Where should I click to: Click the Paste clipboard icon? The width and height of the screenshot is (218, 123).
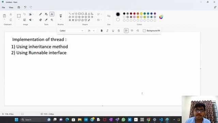[4, 16]
